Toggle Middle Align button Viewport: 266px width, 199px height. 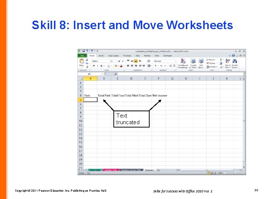click(x=132, y=61)
